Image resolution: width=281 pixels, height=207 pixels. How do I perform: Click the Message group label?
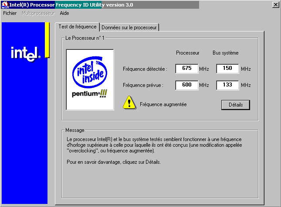click(x=75, y=130)
